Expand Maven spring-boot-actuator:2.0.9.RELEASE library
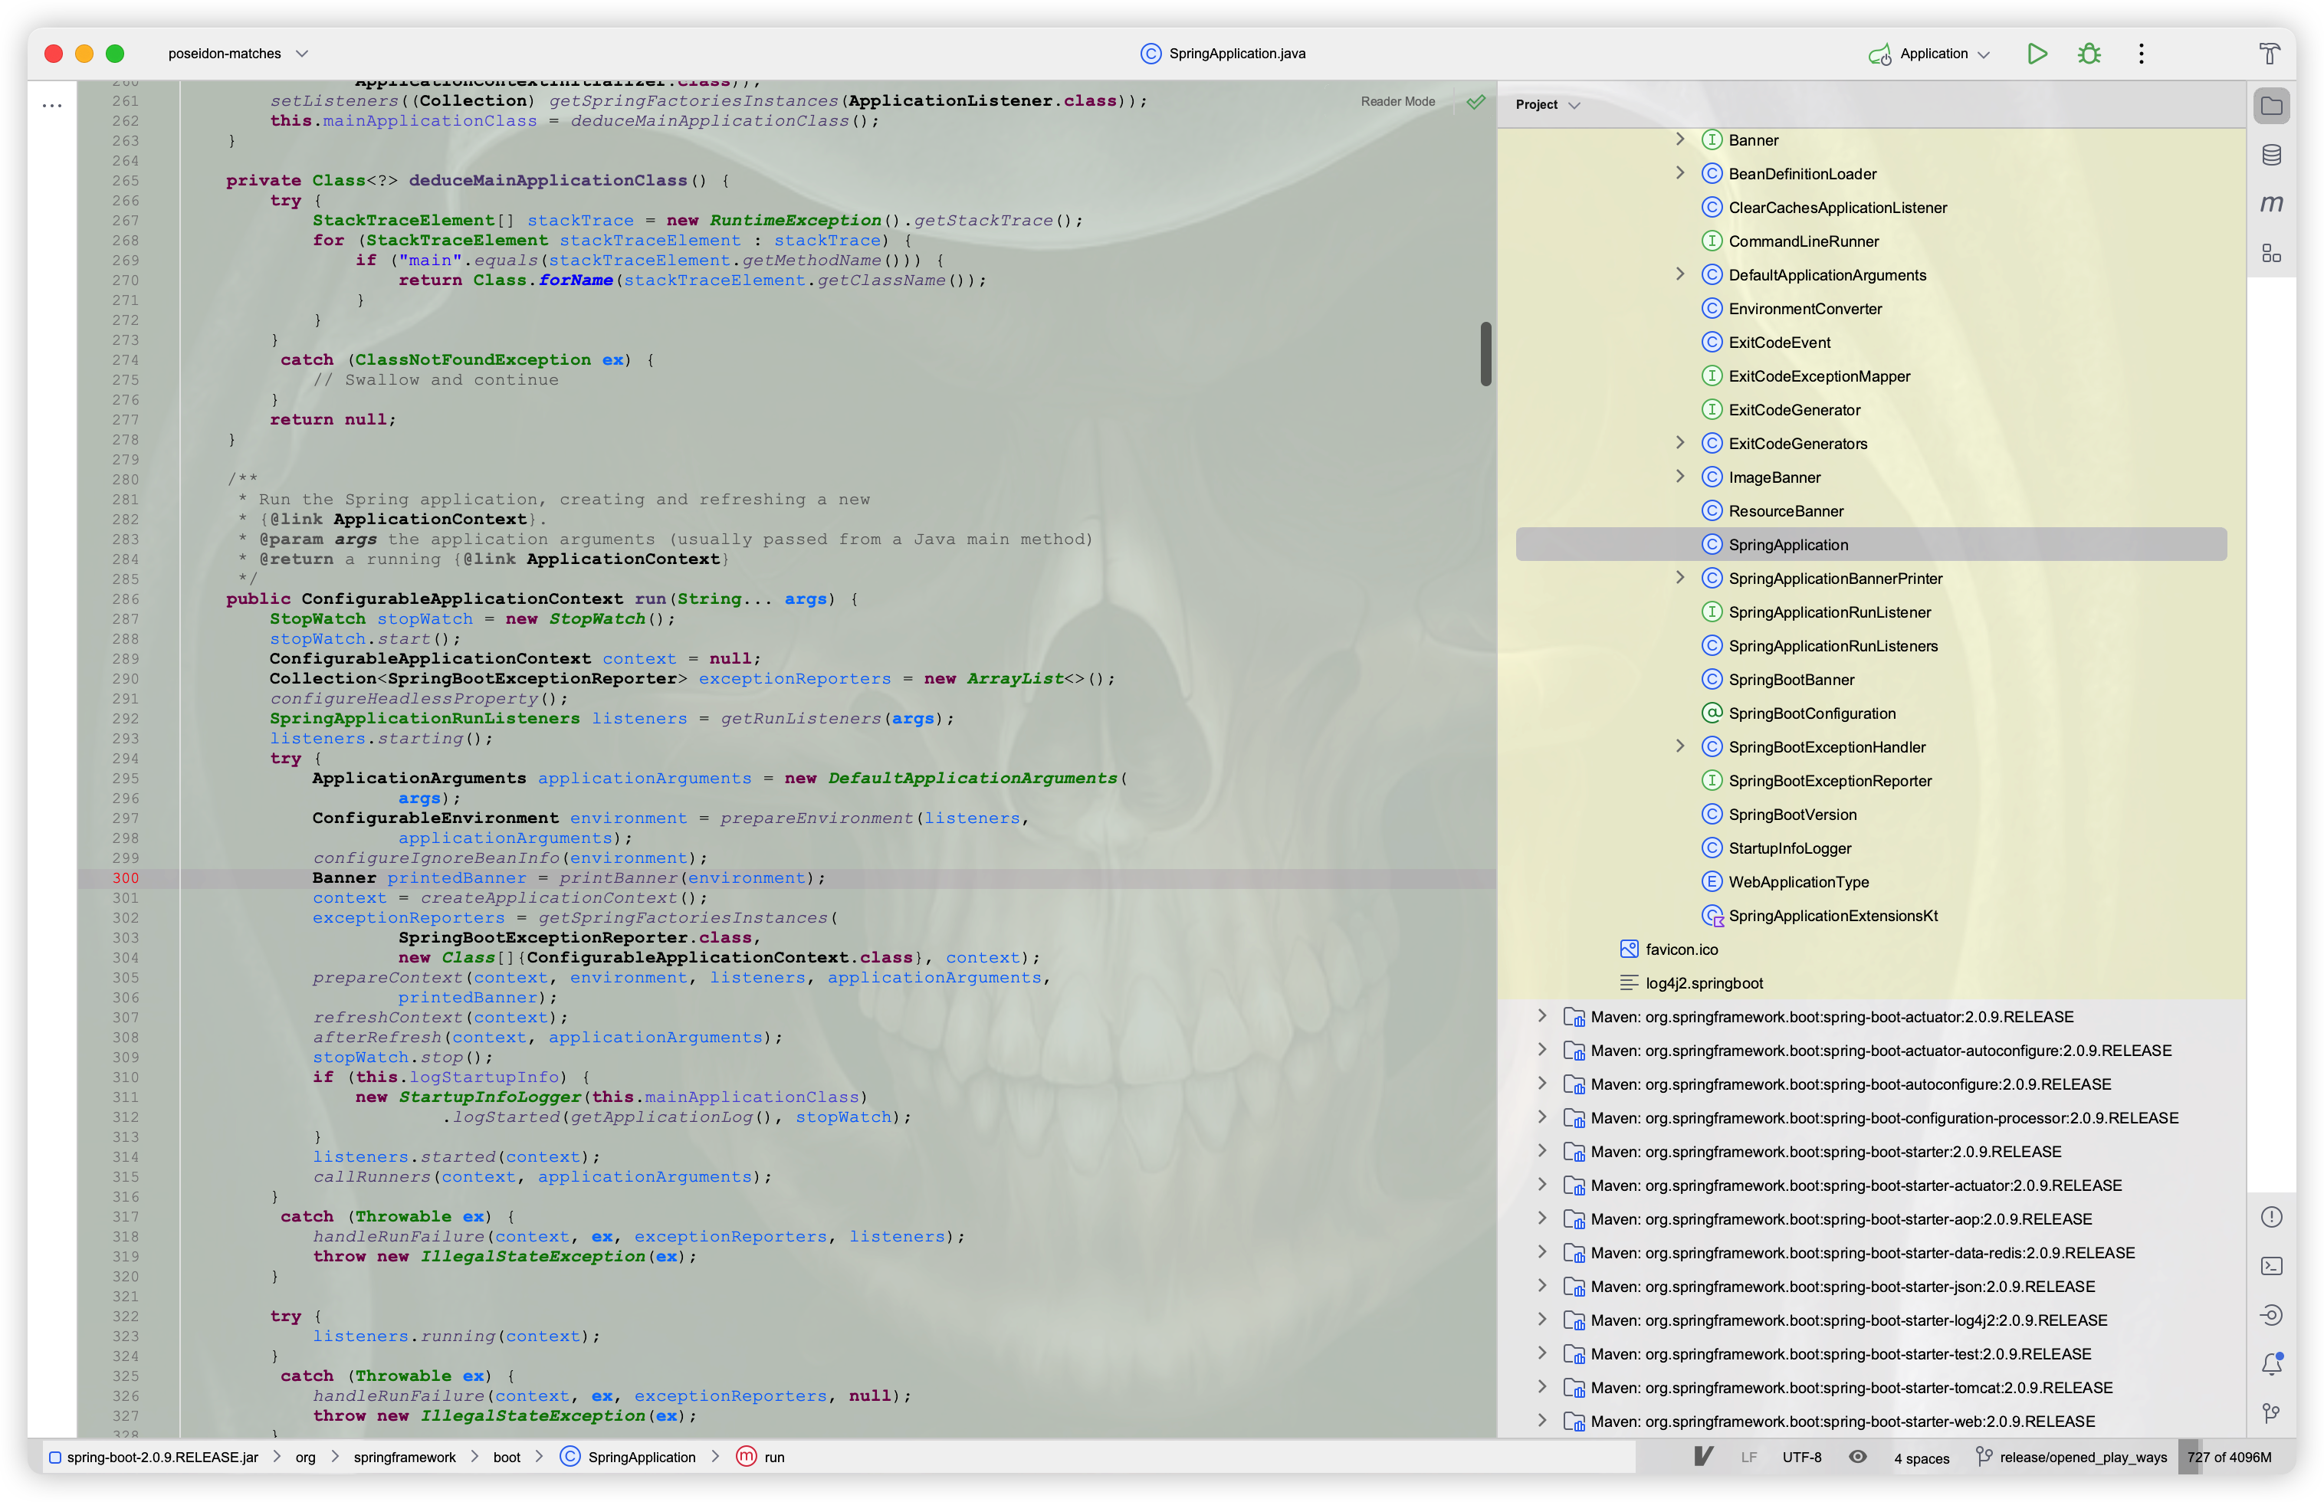The image size is (2324, 1502). pyautogui.click(x=1542, y=1016)
